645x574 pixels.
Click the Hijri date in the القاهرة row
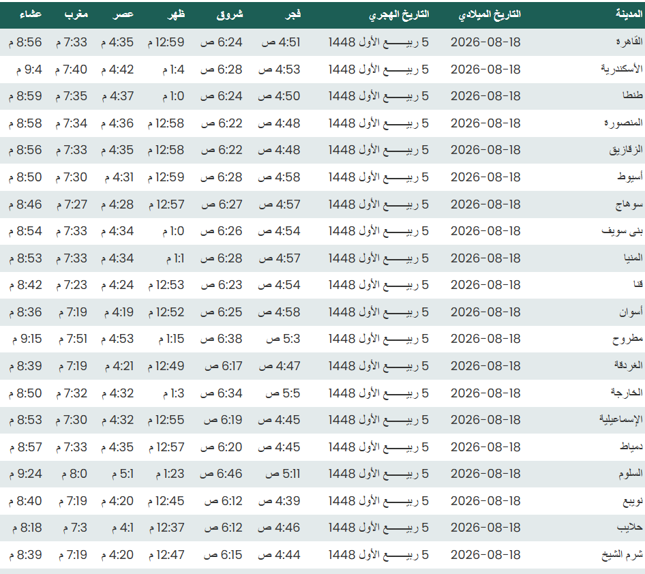(379, 42)
